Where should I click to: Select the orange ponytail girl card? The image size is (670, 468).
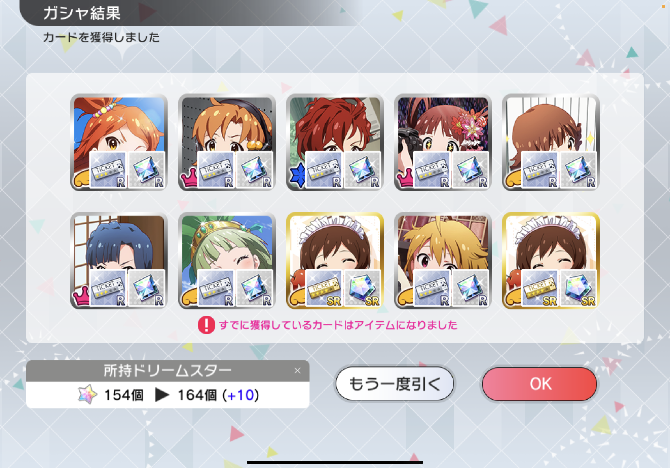pos(119,142)
